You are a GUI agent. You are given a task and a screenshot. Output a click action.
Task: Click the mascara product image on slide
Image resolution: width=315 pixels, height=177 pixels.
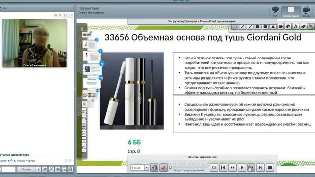pyautogui.click(x=132, y=91)
